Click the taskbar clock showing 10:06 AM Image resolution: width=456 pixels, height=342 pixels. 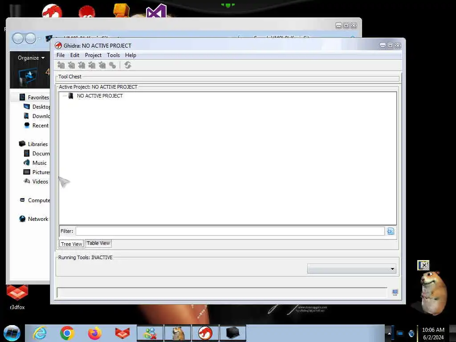pyautogui.click(x=433, y=330)
